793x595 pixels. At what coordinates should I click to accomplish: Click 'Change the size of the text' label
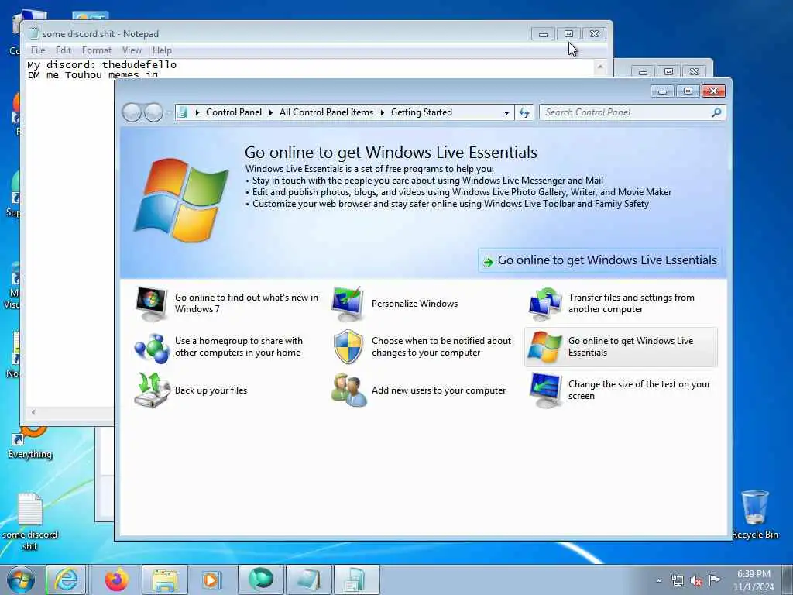pyautogui.click(x=639, y=390)
